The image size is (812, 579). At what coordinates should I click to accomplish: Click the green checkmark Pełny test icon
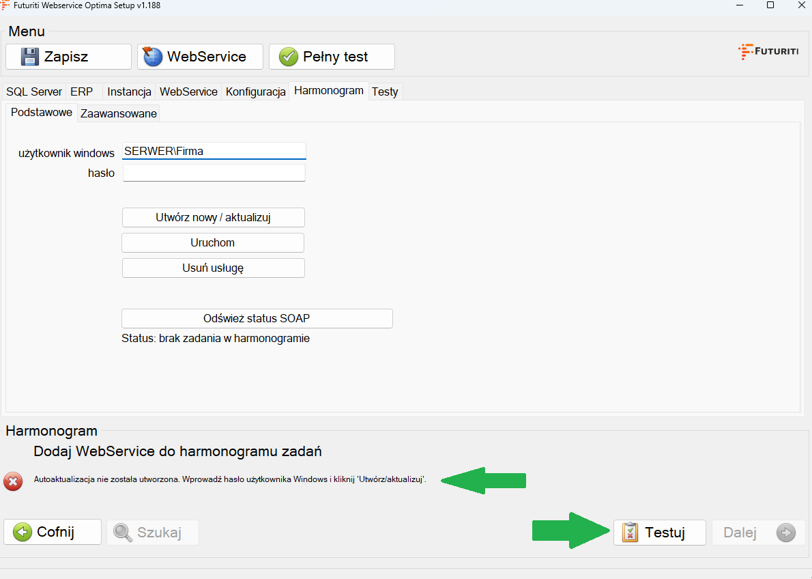[x=289, y=57]
